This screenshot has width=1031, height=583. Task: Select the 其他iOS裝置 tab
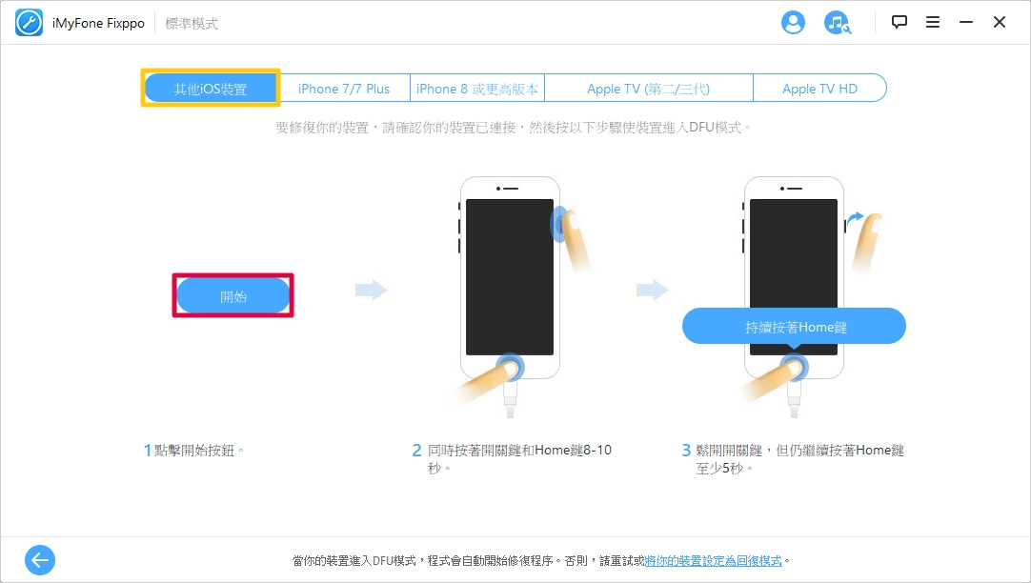coord(211,88)
